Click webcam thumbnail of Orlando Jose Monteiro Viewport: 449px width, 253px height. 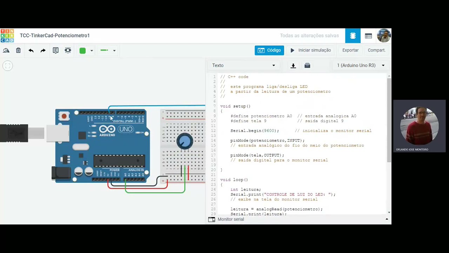click(420, 126)
